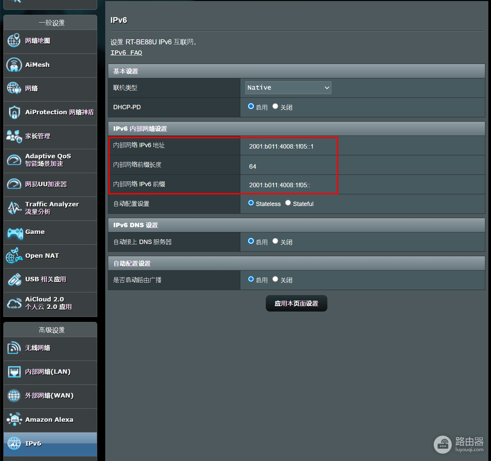Click the 高级设置 sidebar heading
The width and height of the screenshot is (491, 461).
(x=52, y=330)
